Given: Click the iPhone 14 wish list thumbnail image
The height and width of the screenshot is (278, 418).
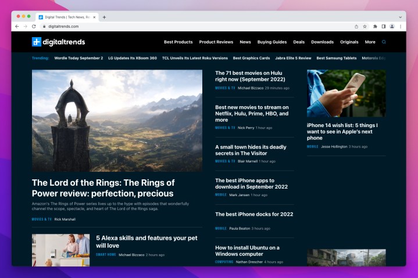Looking at the screenshot, I should pos(346,93).
